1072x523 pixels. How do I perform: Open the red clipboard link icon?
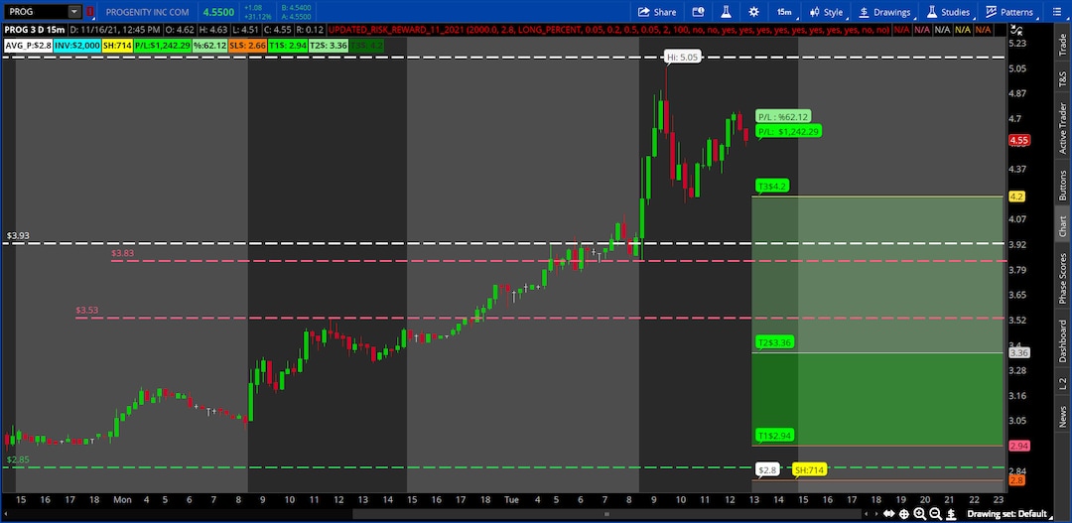(x=89, y=12)
